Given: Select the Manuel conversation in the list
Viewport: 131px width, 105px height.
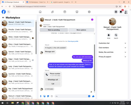Looking at the screenshot, I should pos(18,23).
